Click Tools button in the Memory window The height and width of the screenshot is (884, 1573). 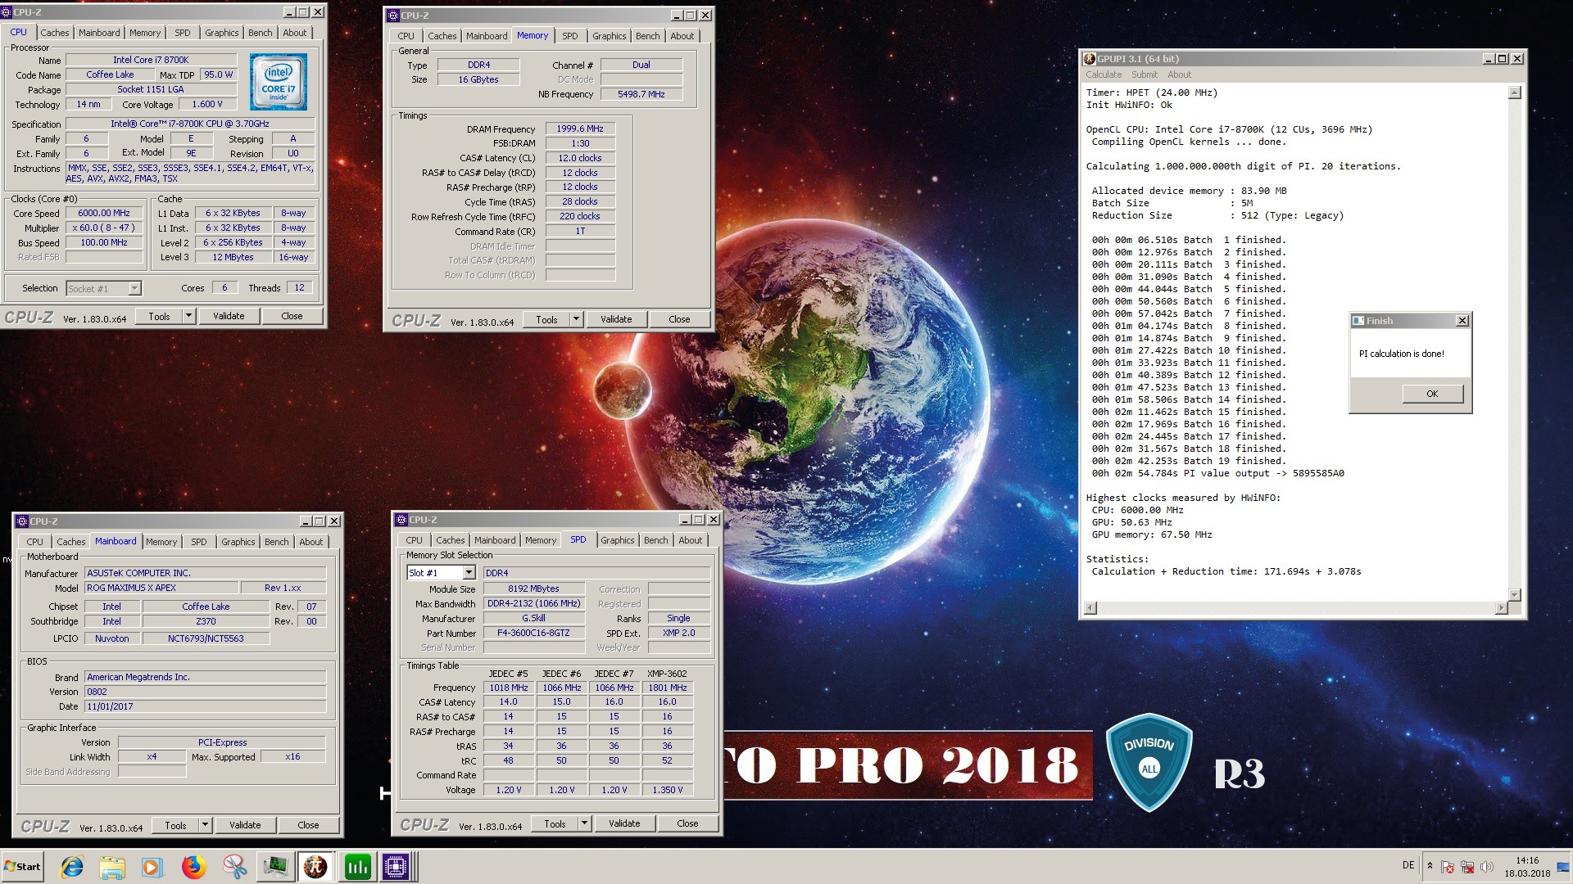coord(546,319)
